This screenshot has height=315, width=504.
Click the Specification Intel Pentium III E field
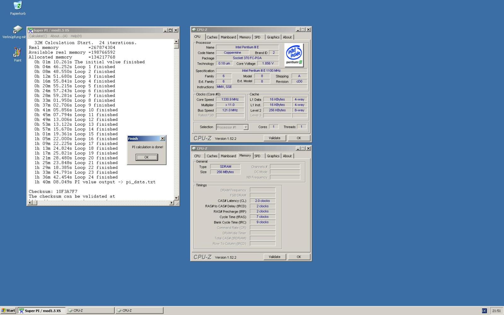261,71
